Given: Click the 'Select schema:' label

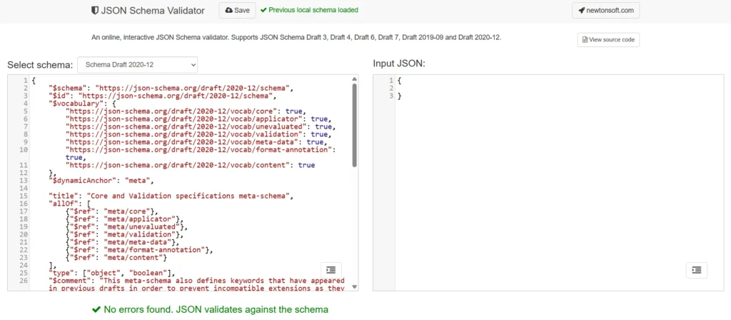Looking at the screenshot, I should pyautogui.click(x=40, y=65).
